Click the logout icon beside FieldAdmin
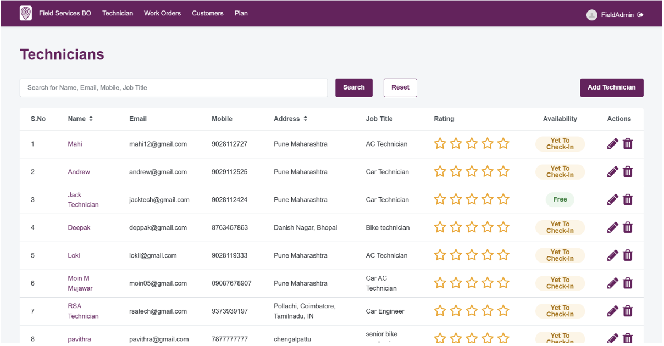 coord(640,15)
